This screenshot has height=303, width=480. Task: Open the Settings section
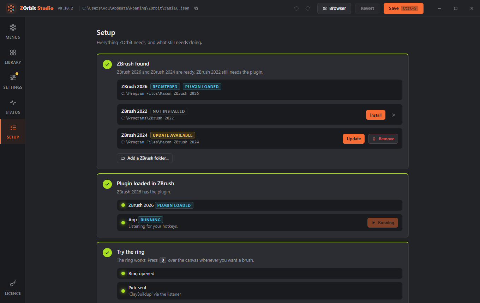click(x=13, y=82)
